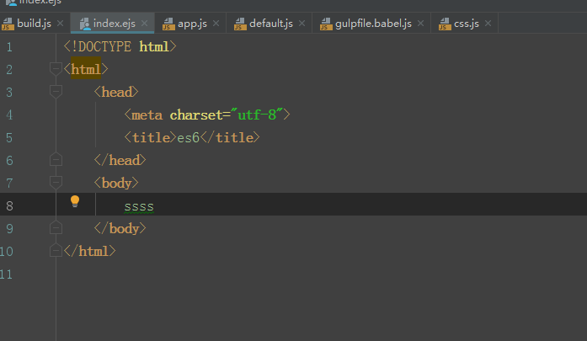Click the yellow lightbulb intention icon

click(x=75, y=201)
